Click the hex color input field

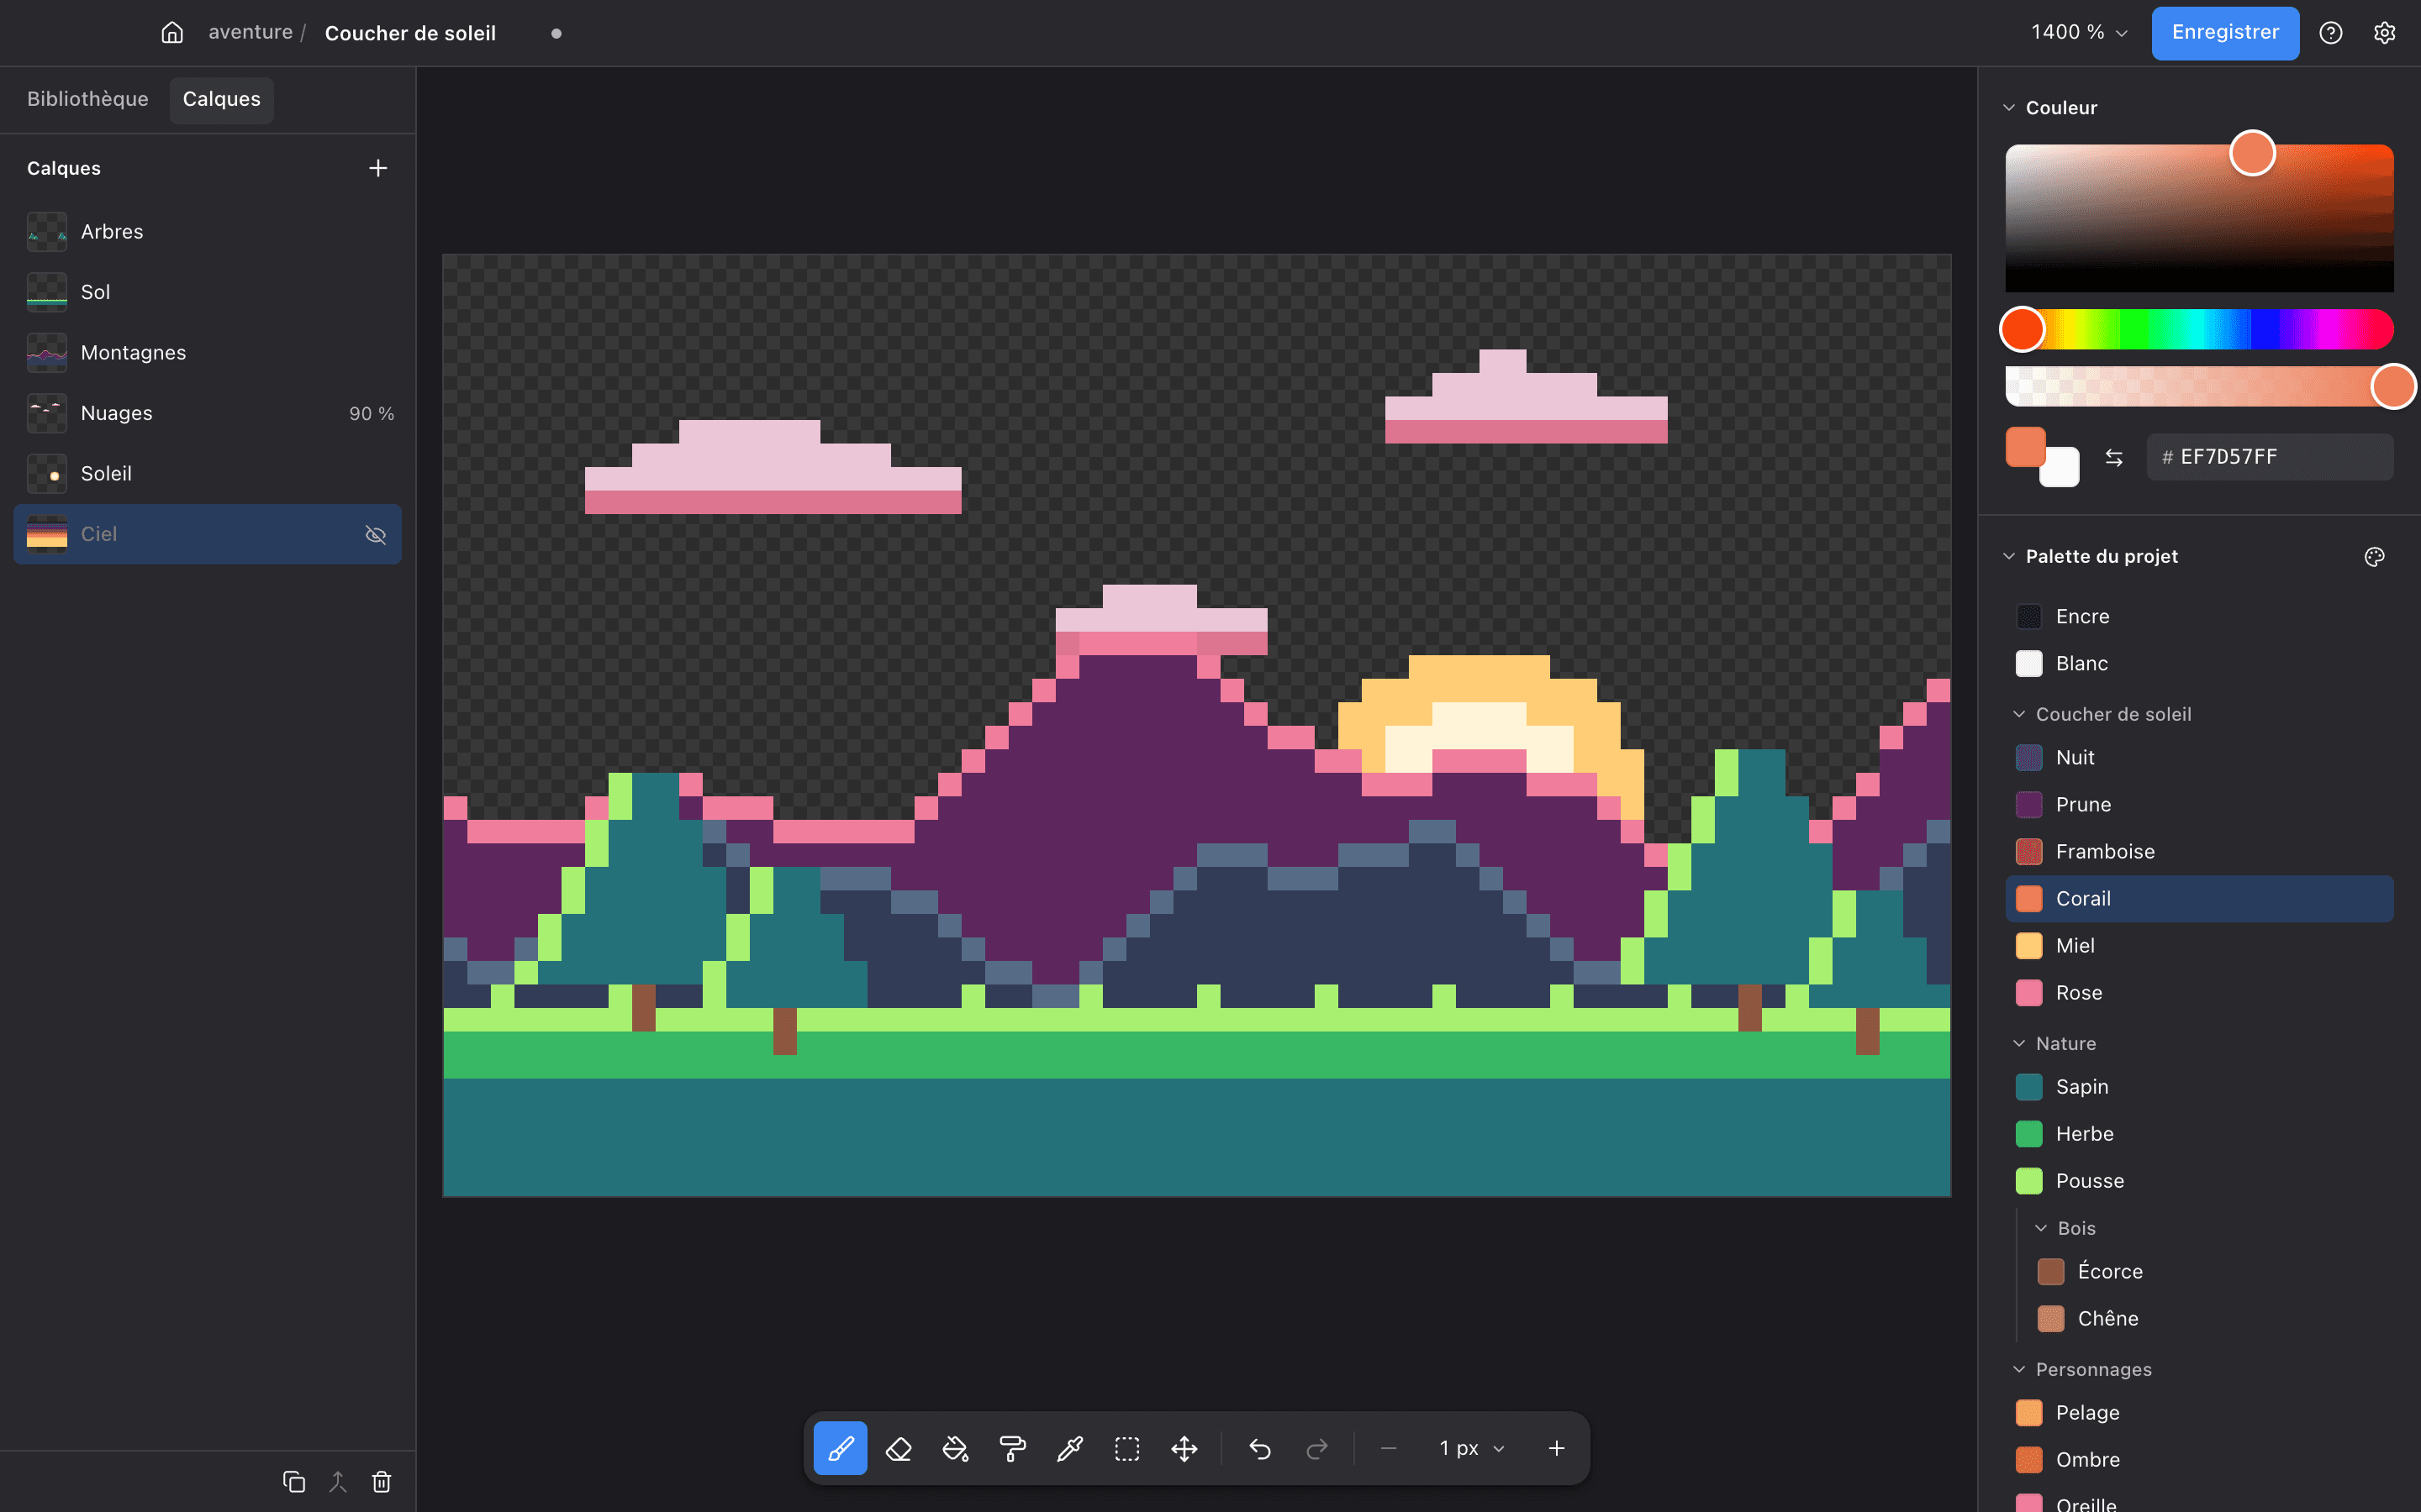tap(2269, 457)
